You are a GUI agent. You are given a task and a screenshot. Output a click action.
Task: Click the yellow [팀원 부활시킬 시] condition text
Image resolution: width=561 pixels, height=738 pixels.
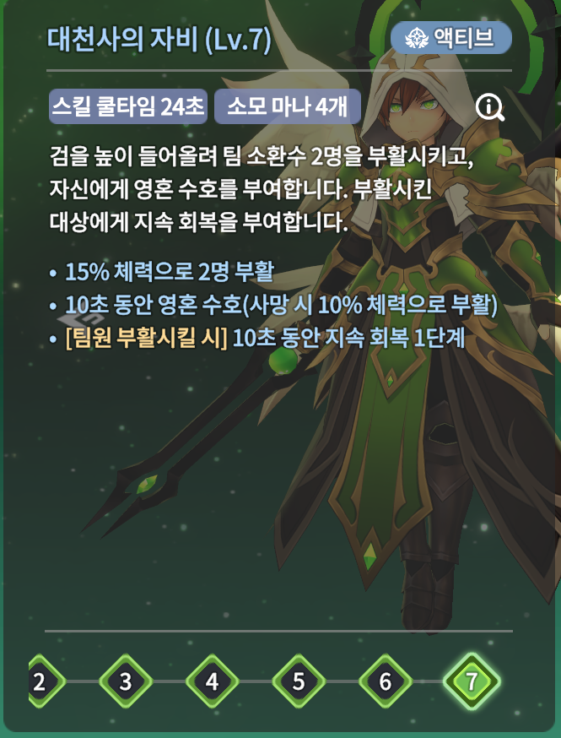point(146,338)
